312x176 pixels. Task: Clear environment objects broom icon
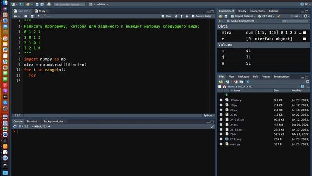click(279, 16)
